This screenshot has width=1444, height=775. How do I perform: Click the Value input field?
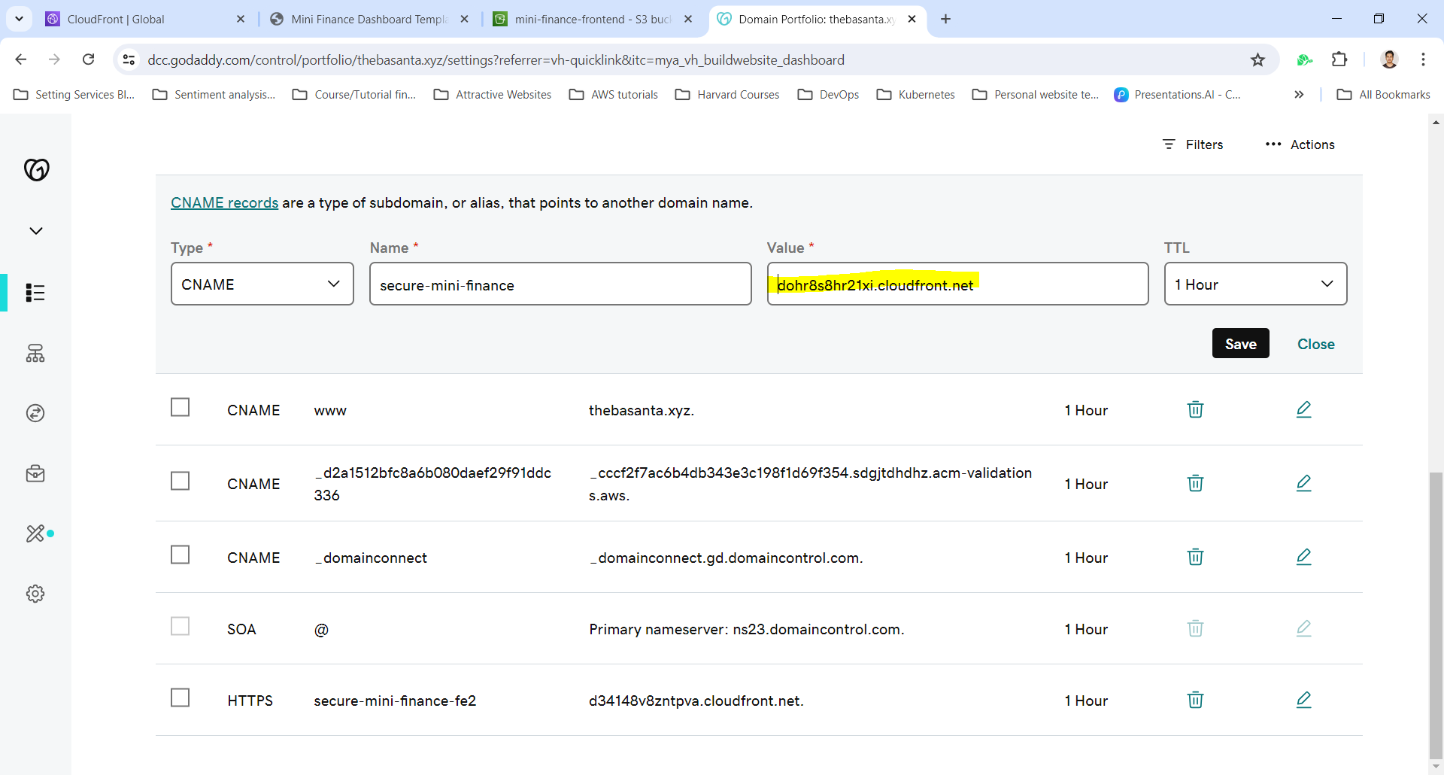pos(1053,284)
